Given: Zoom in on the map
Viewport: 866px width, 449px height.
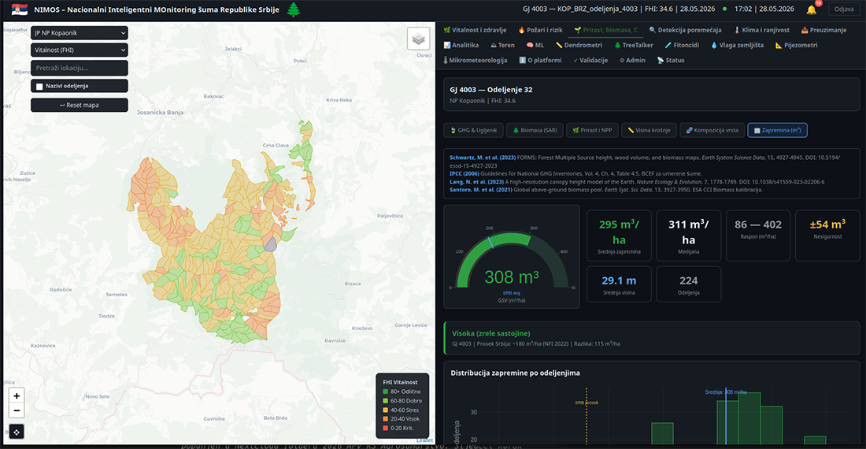Looking at the screenshot, I should [17, 396].
